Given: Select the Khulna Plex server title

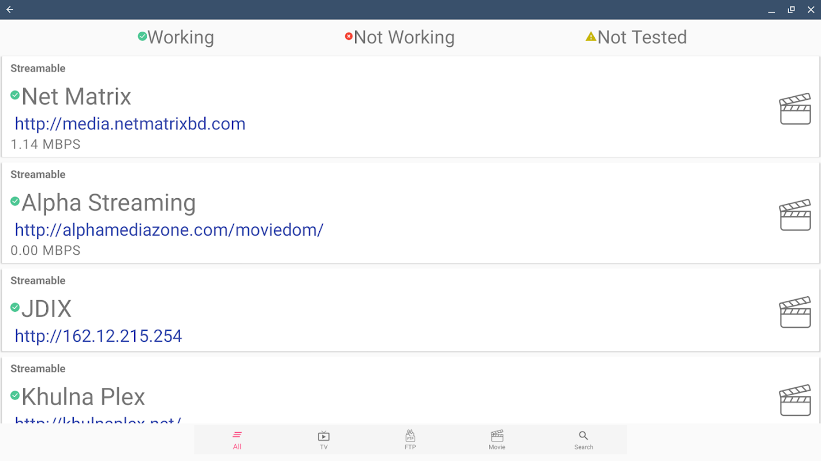Looking at the screenshot, I should 83,397.
